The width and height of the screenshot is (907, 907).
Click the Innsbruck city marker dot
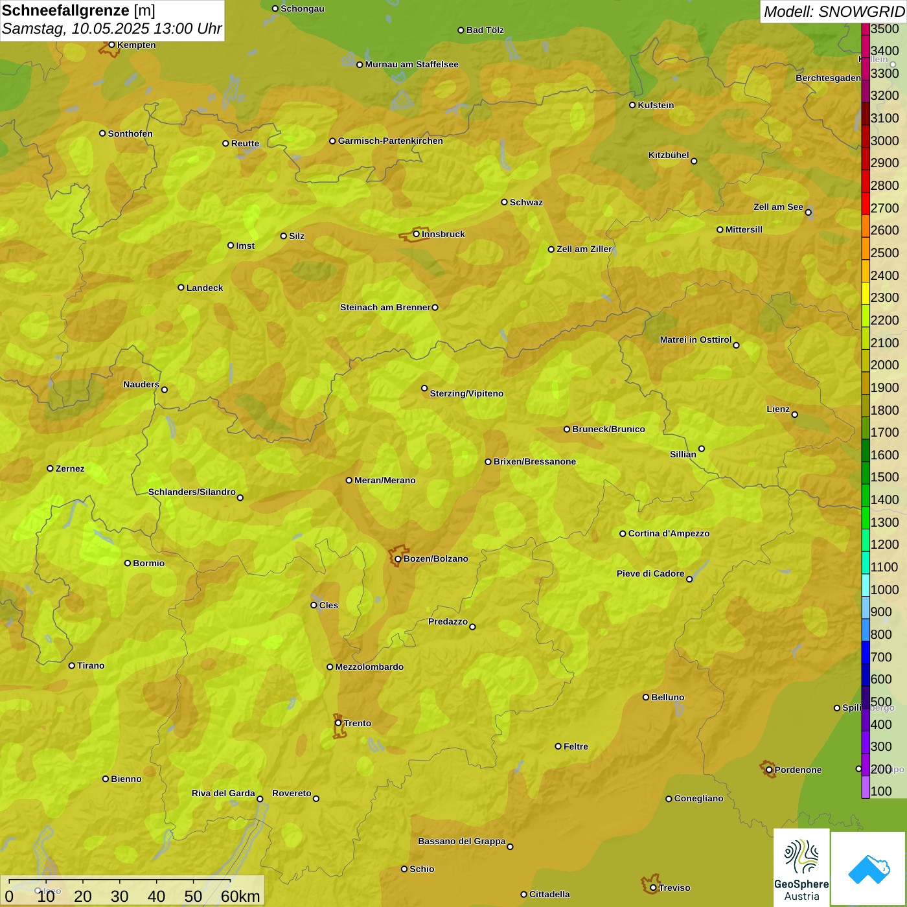click(x=417, y=234)
